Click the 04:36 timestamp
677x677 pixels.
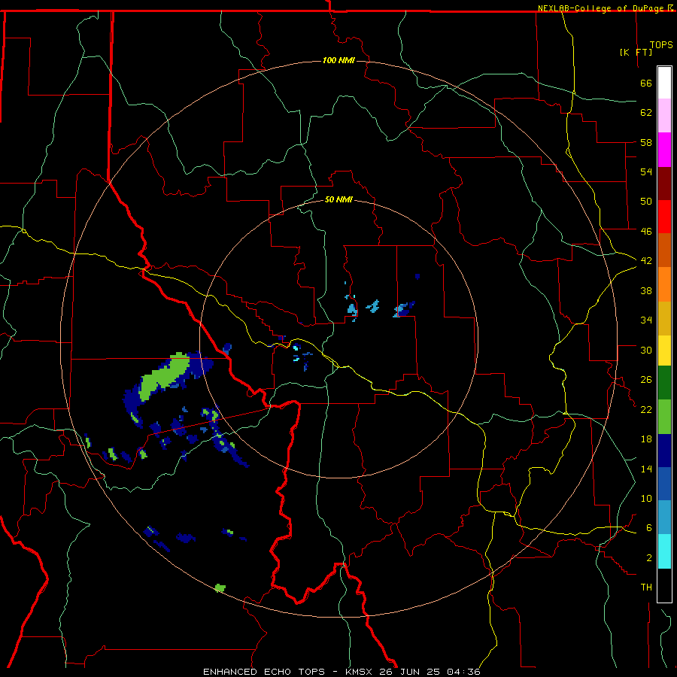click(x=463, y=672)
